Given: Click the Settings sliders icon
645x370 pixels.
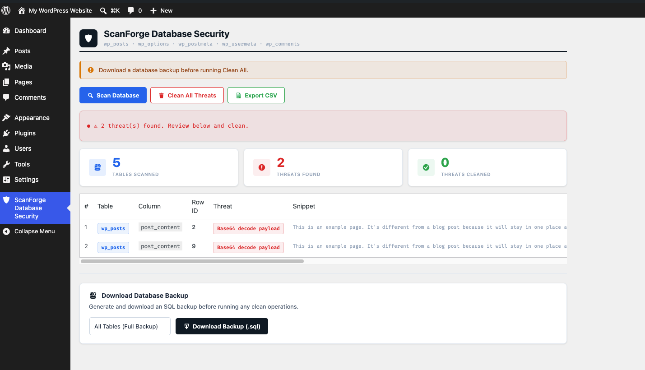Looking at the screenshot, I should coord(6,180).
